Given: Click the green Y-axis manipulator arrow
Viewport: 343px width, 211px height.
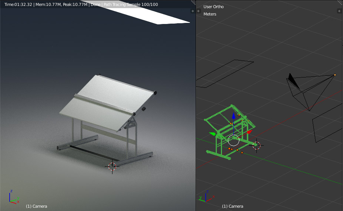Looking at the screenshot, I should (x=212, y=134).
